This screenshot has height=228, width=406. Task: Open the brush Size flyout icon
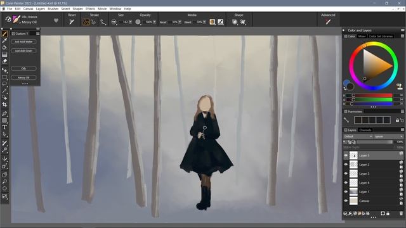114,22
